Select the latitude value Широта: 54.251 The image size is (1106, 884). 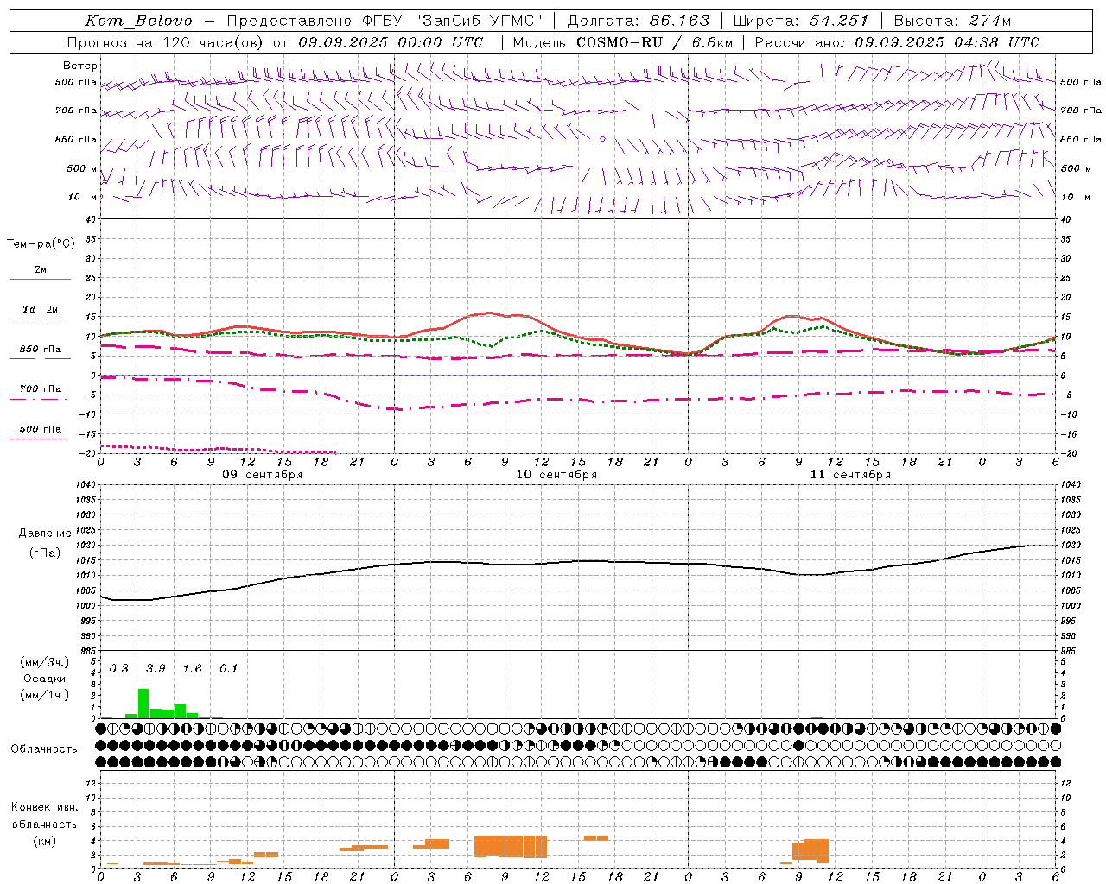pyautogui.click(x=801, y=21)
